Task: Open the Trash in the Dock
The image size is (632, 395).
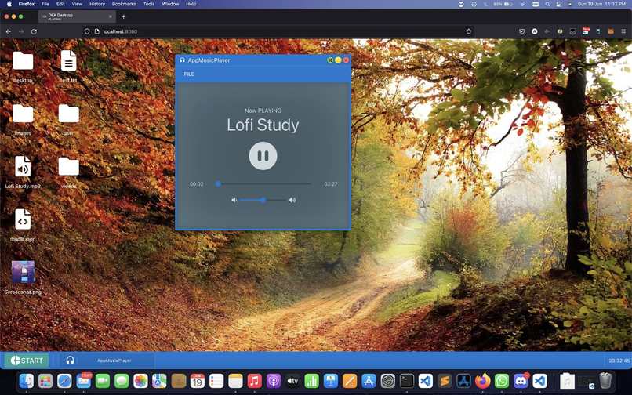Action: [x=605, y=380]
